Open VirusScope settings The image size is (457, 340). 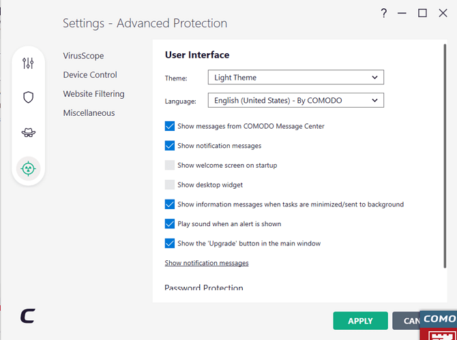[x=83, y=56]
